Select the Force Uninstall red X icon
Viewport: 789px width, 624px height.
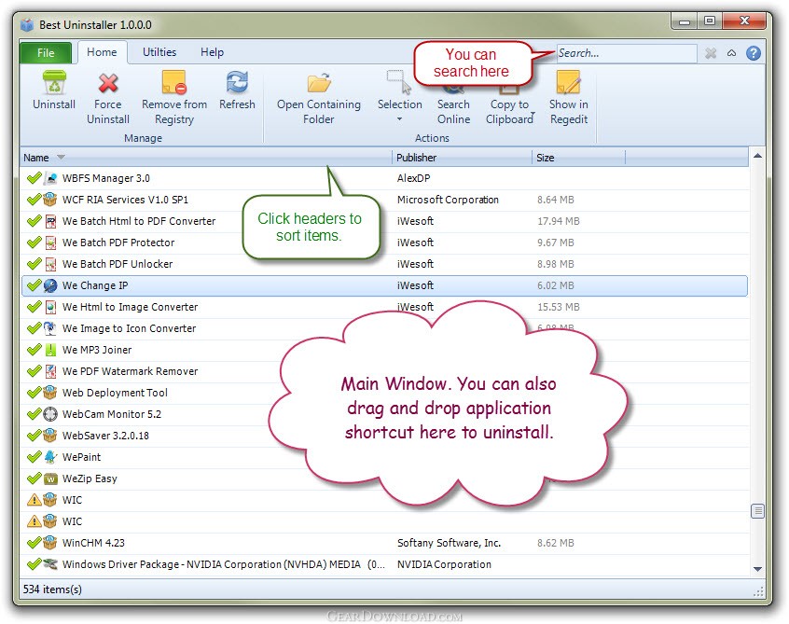(x=107, y=83)
